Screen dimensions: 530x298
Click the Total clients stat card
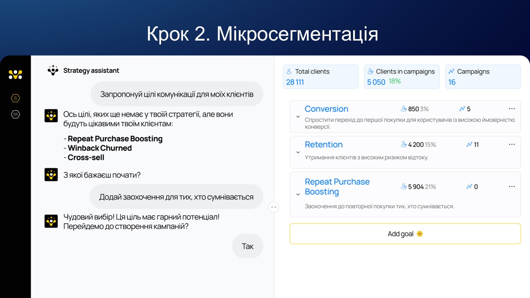(x=320, y=77)
